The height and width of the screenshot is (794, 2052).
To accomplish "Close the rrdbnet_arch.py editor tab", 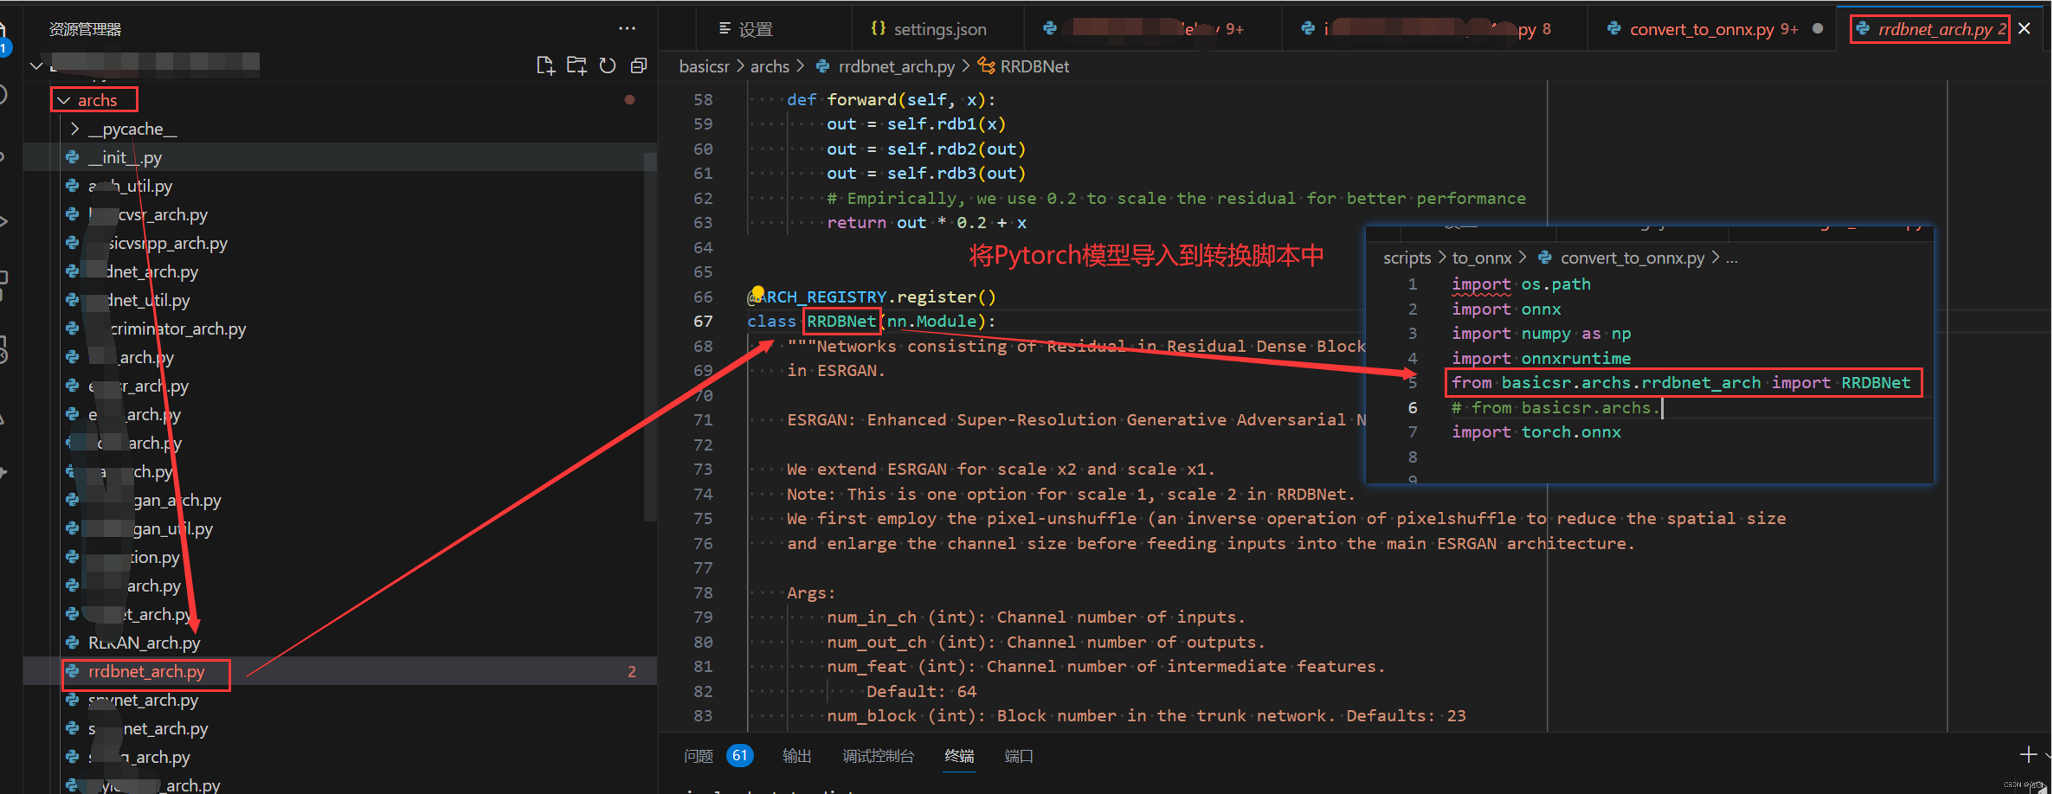I will [x=2024, y=29].
